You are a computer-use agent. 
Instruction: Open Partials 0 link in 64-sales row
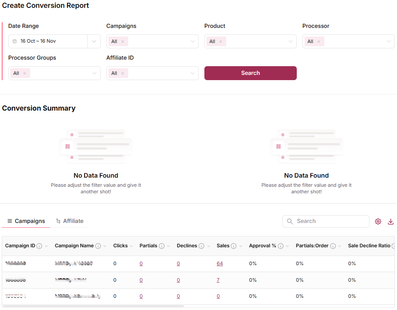coord(141,264)
